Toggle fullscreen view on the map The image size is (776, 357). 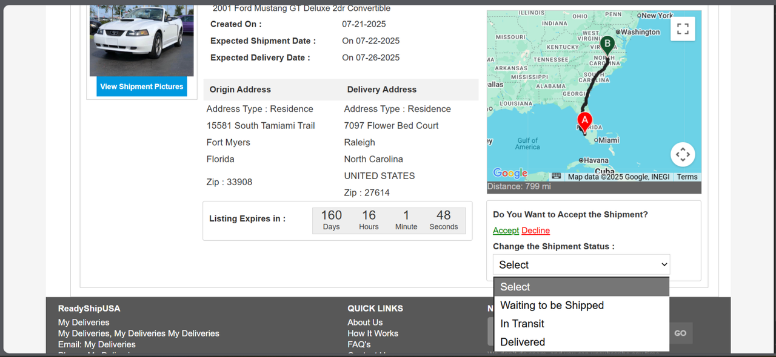click(683, 28)
